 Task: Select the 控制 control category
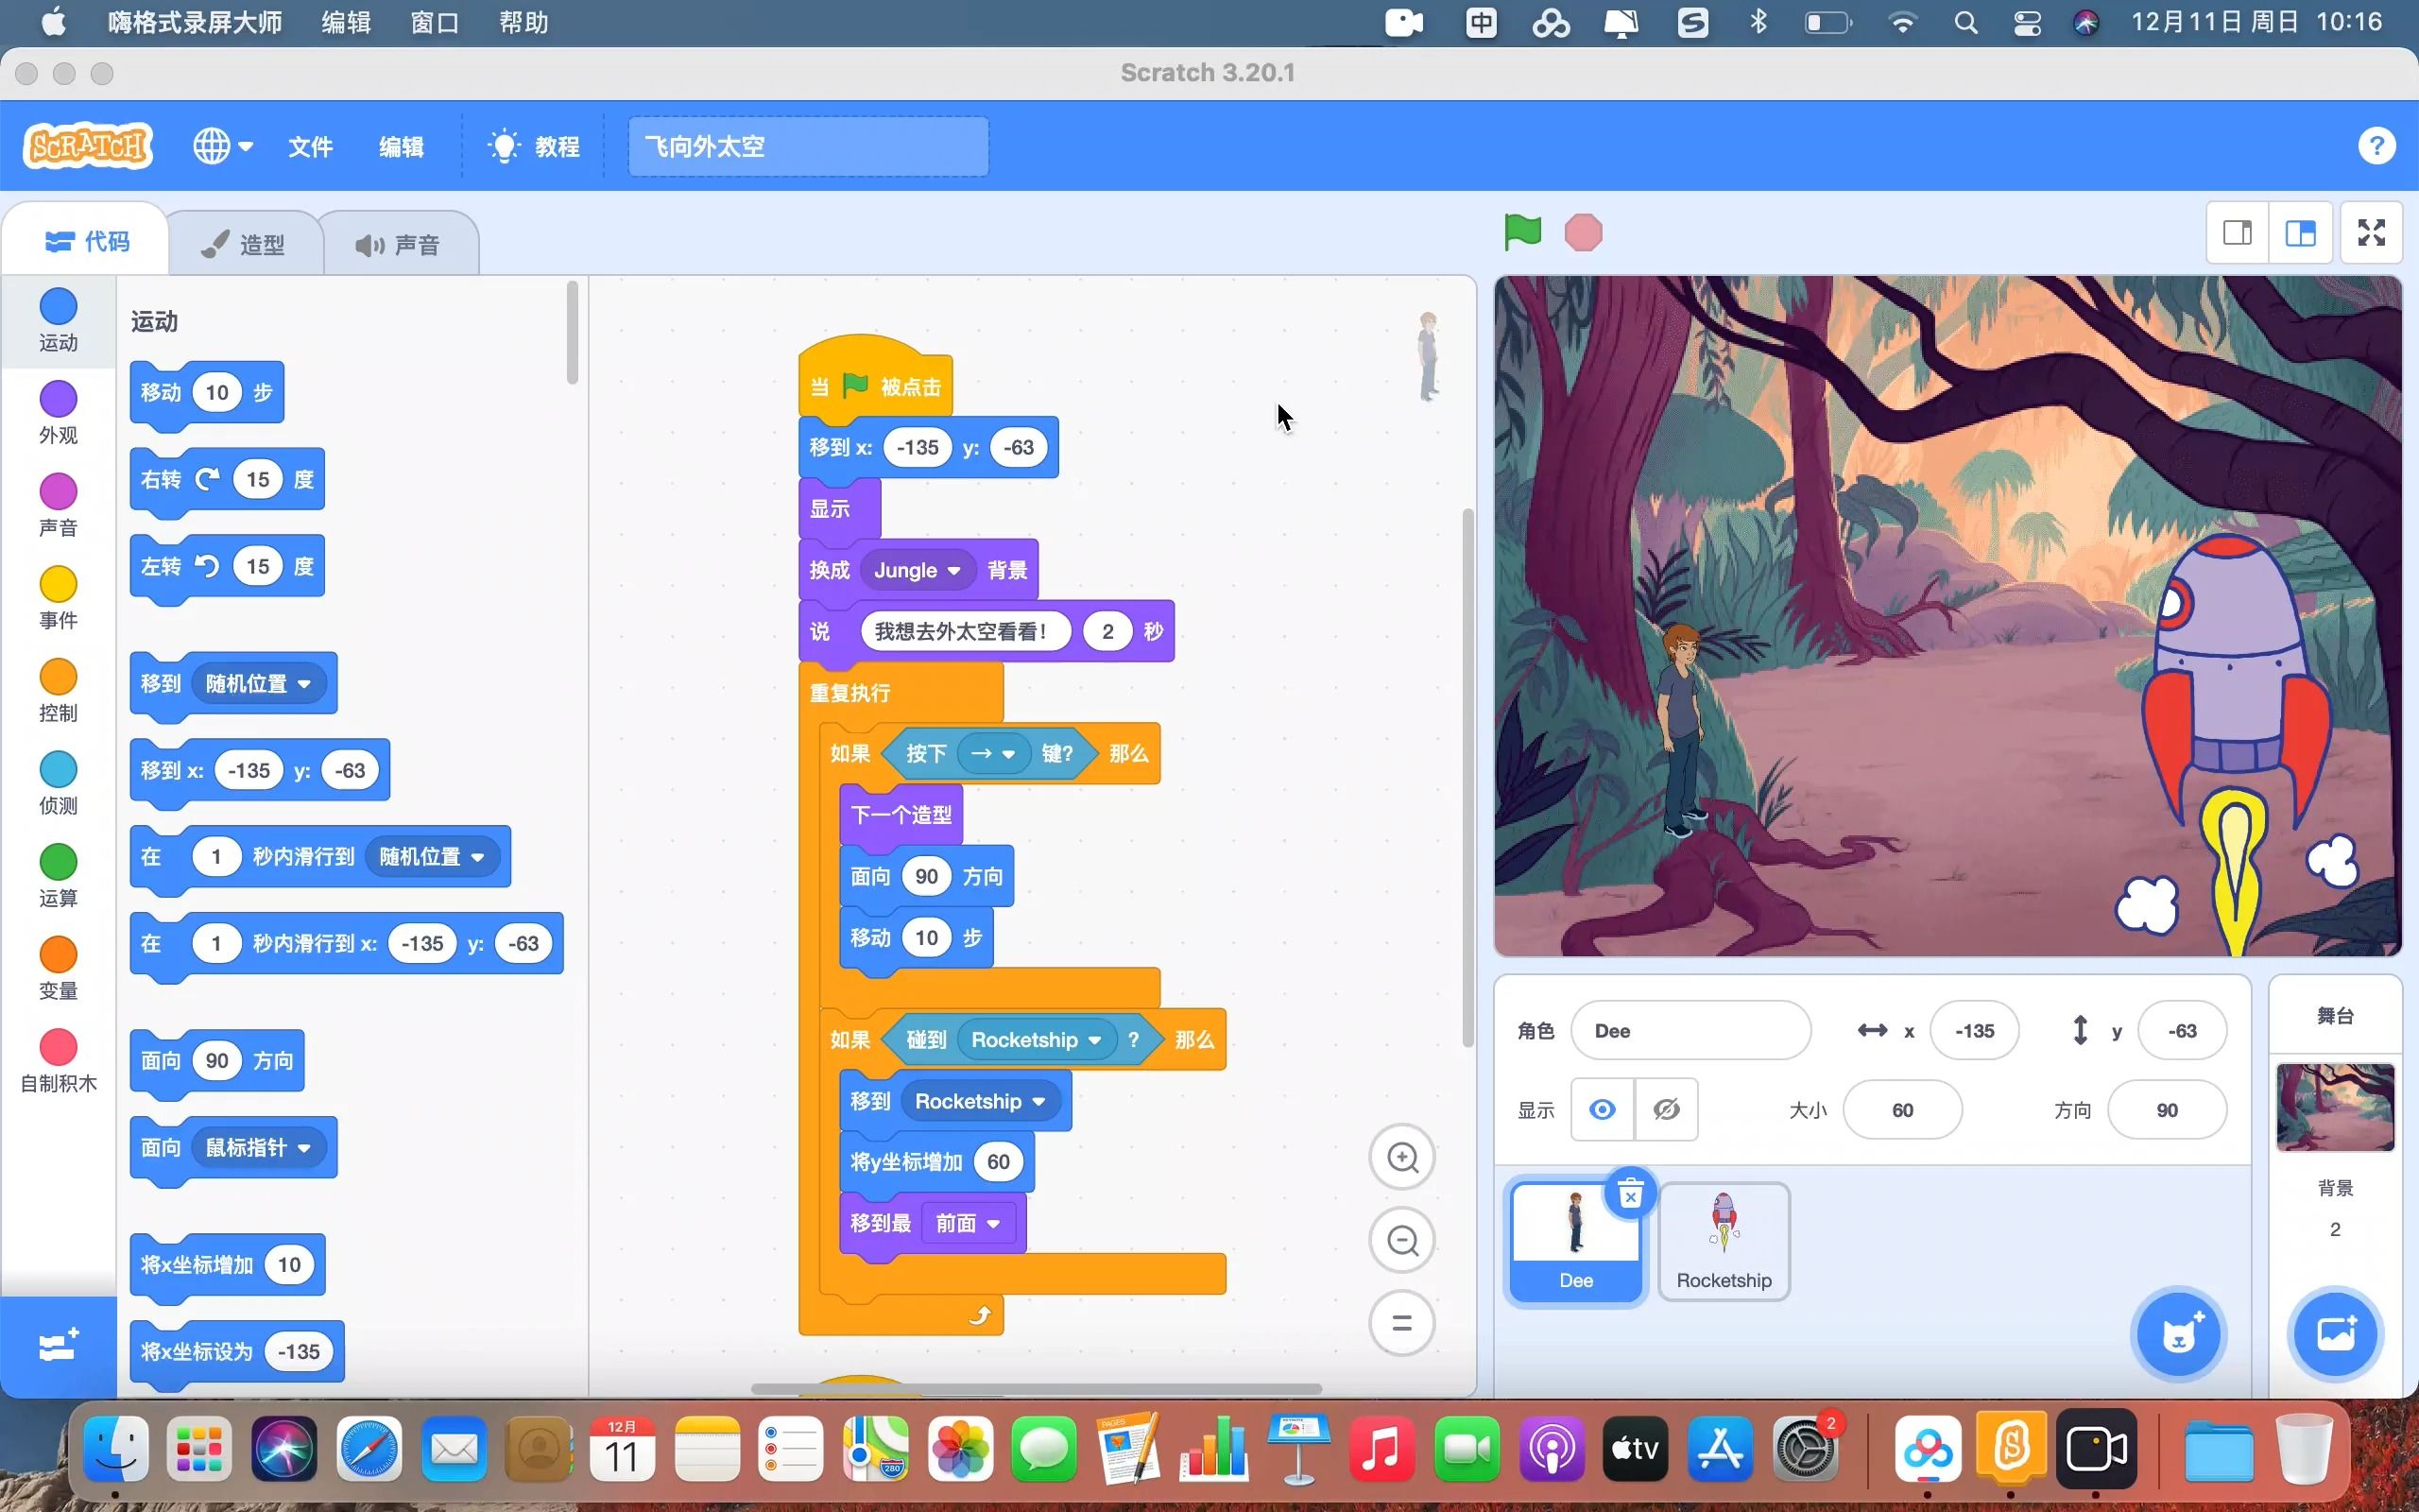(x=58, y=691)
